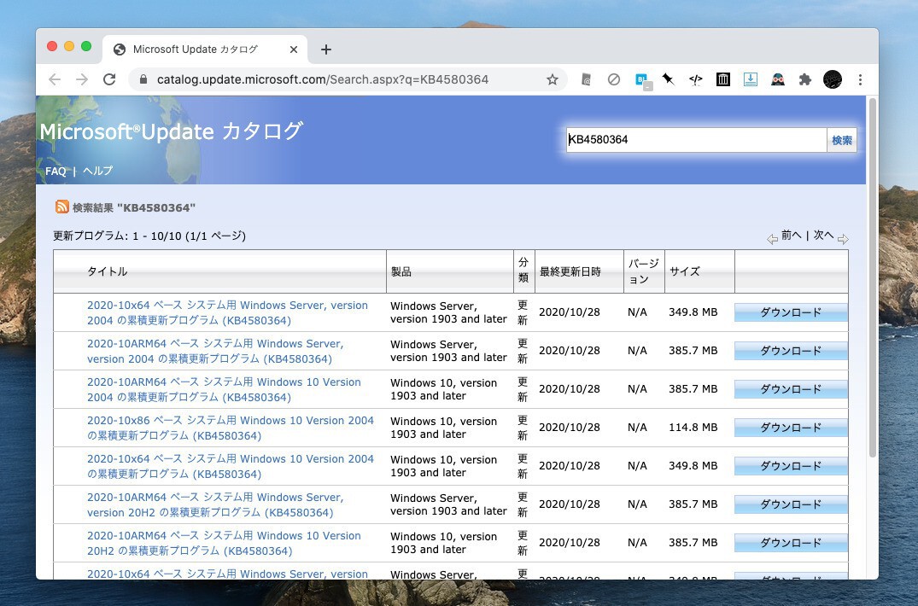918x606 pixels.
Task: Open Chrome's three-dot menu
Action: click(x=860, y=79)
